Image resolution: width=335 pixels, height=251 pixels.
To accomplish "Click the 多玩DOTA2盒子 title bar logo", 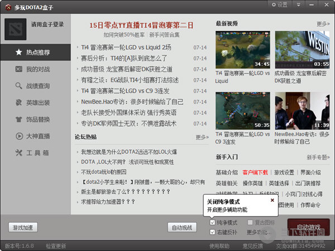I will pyautogui.click(x=8, y=7).
